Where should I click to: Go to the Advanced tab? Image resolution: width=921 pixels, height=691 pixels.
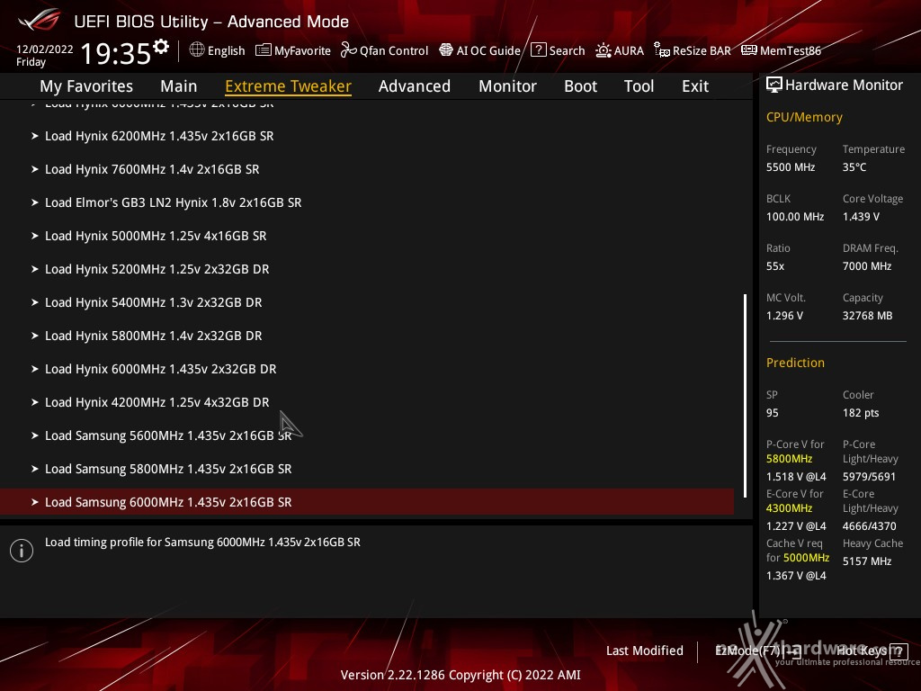415,86
